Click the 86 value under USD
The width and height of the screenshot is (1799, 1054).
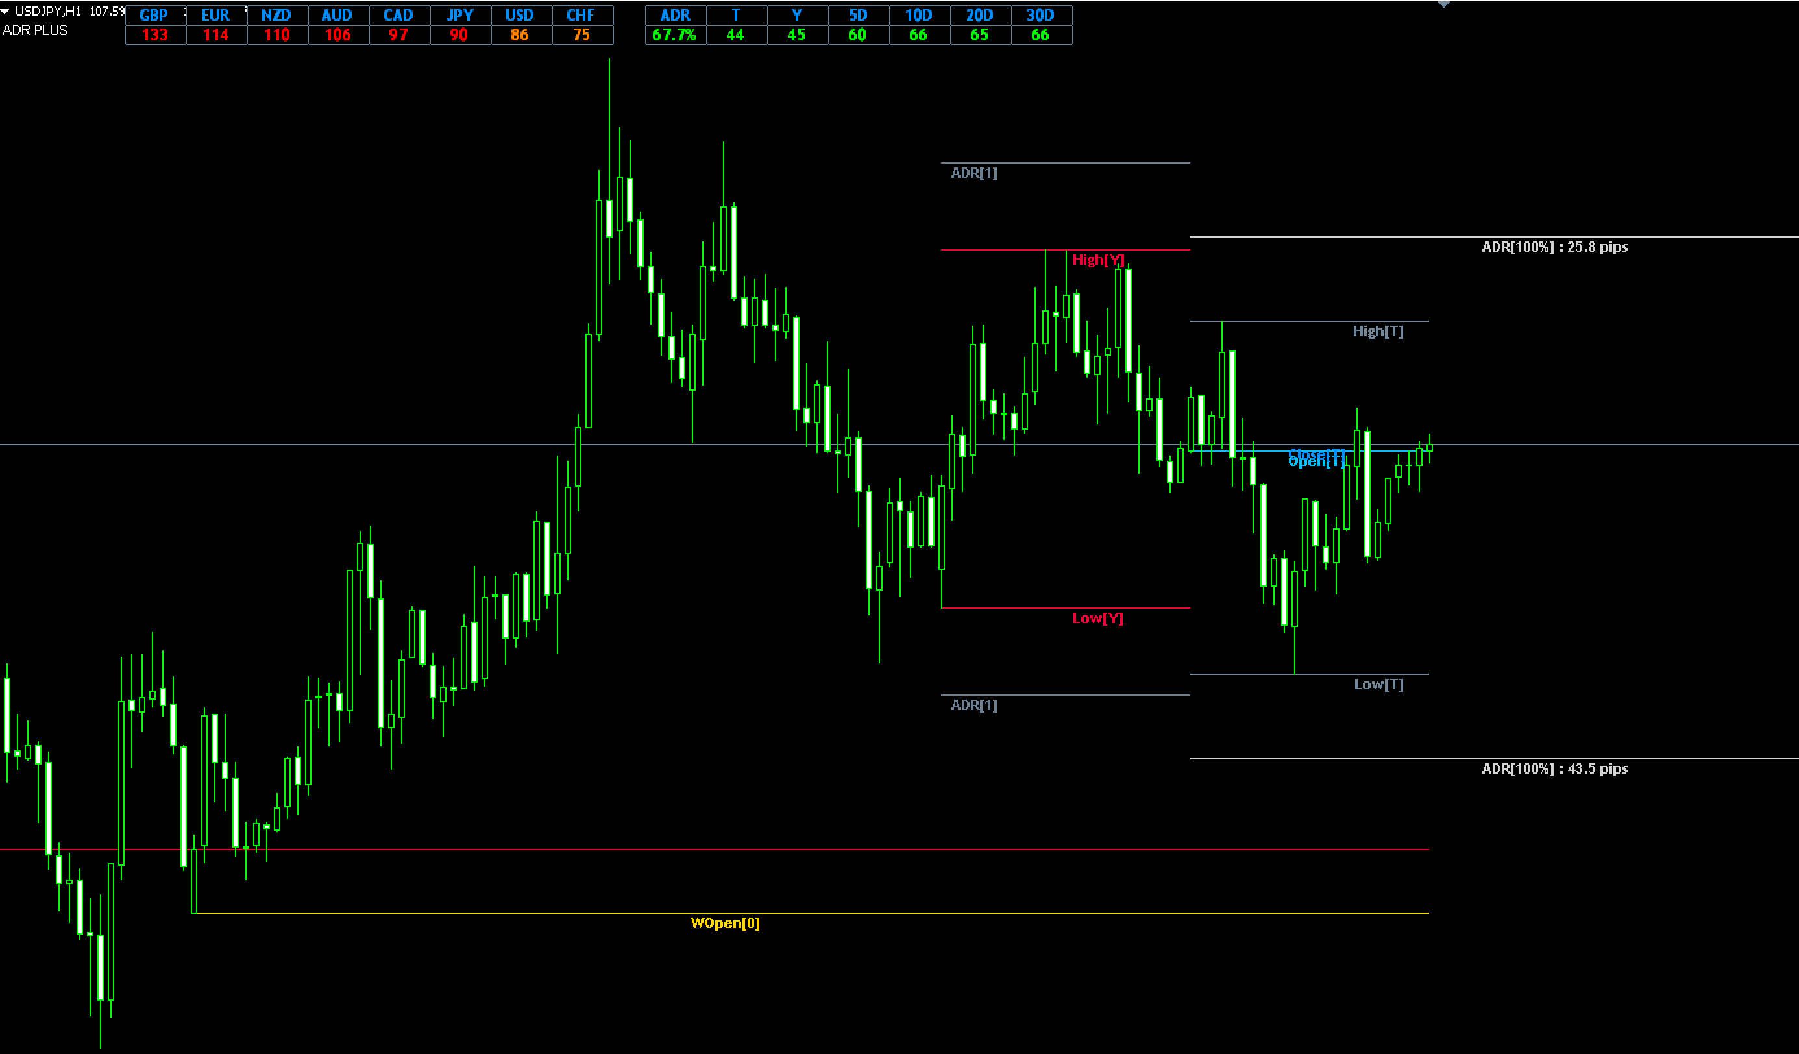tap(520, 35)
